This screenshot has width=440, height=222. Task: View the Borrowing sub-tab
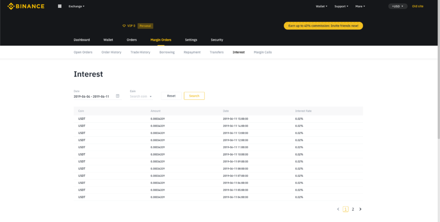point(167,52)
